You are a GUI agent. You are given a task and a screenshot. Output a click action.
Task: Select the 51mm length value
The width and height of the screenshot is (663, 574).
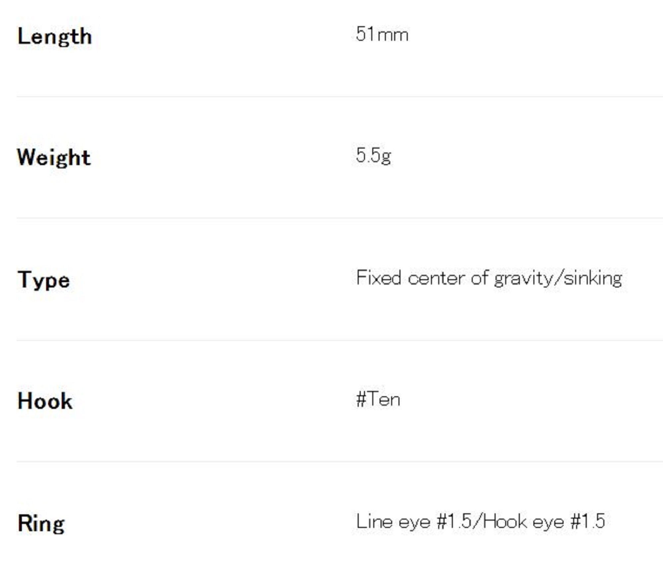382,34
